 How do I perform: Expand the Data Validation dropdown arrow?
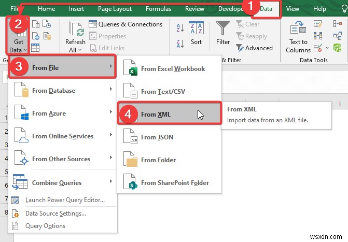[x=327, y=48]
